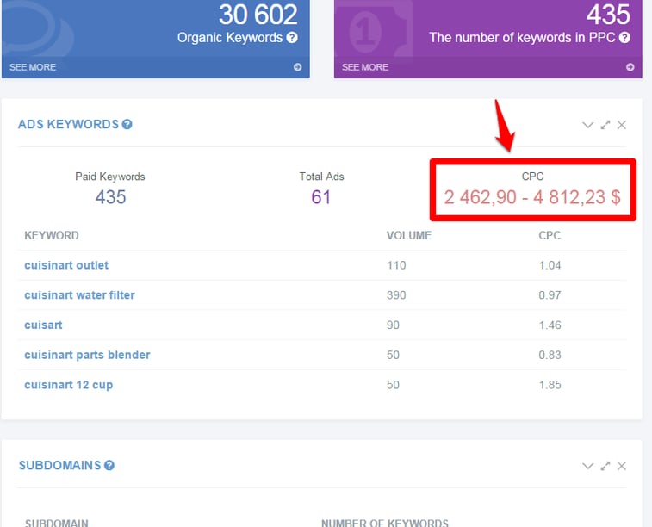Screen dimensions: 652x527
Task: Click help icon beside keywords in PPC
Action: click(x=624, y=38)
